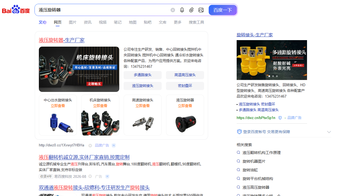
Task: Switch to the 视频 tab
Action: (102, 22)
